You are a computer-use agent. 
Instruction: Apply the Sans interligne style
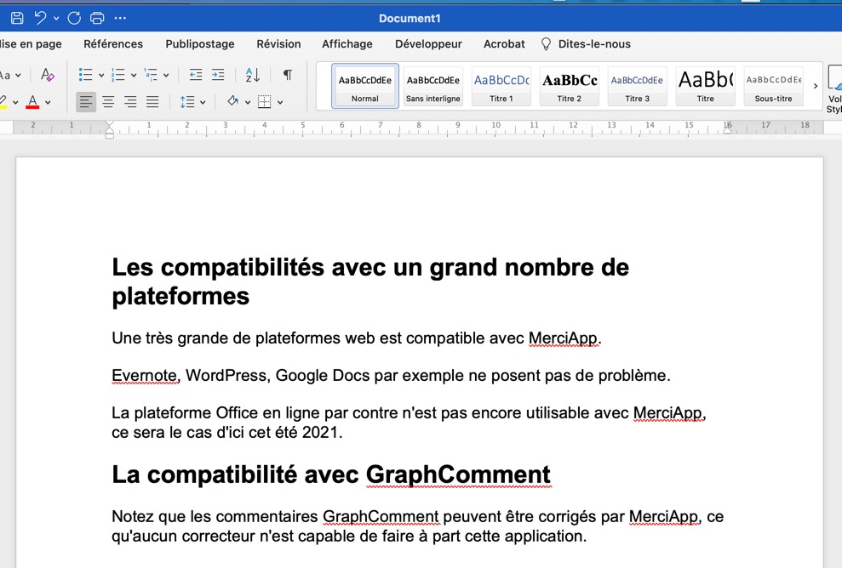(432, 87)
